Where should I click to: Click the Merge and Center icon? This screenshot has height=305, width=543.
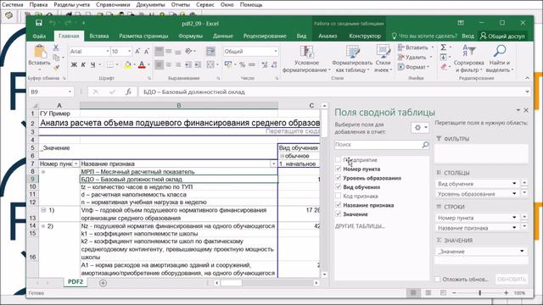(x=210, y=64)
